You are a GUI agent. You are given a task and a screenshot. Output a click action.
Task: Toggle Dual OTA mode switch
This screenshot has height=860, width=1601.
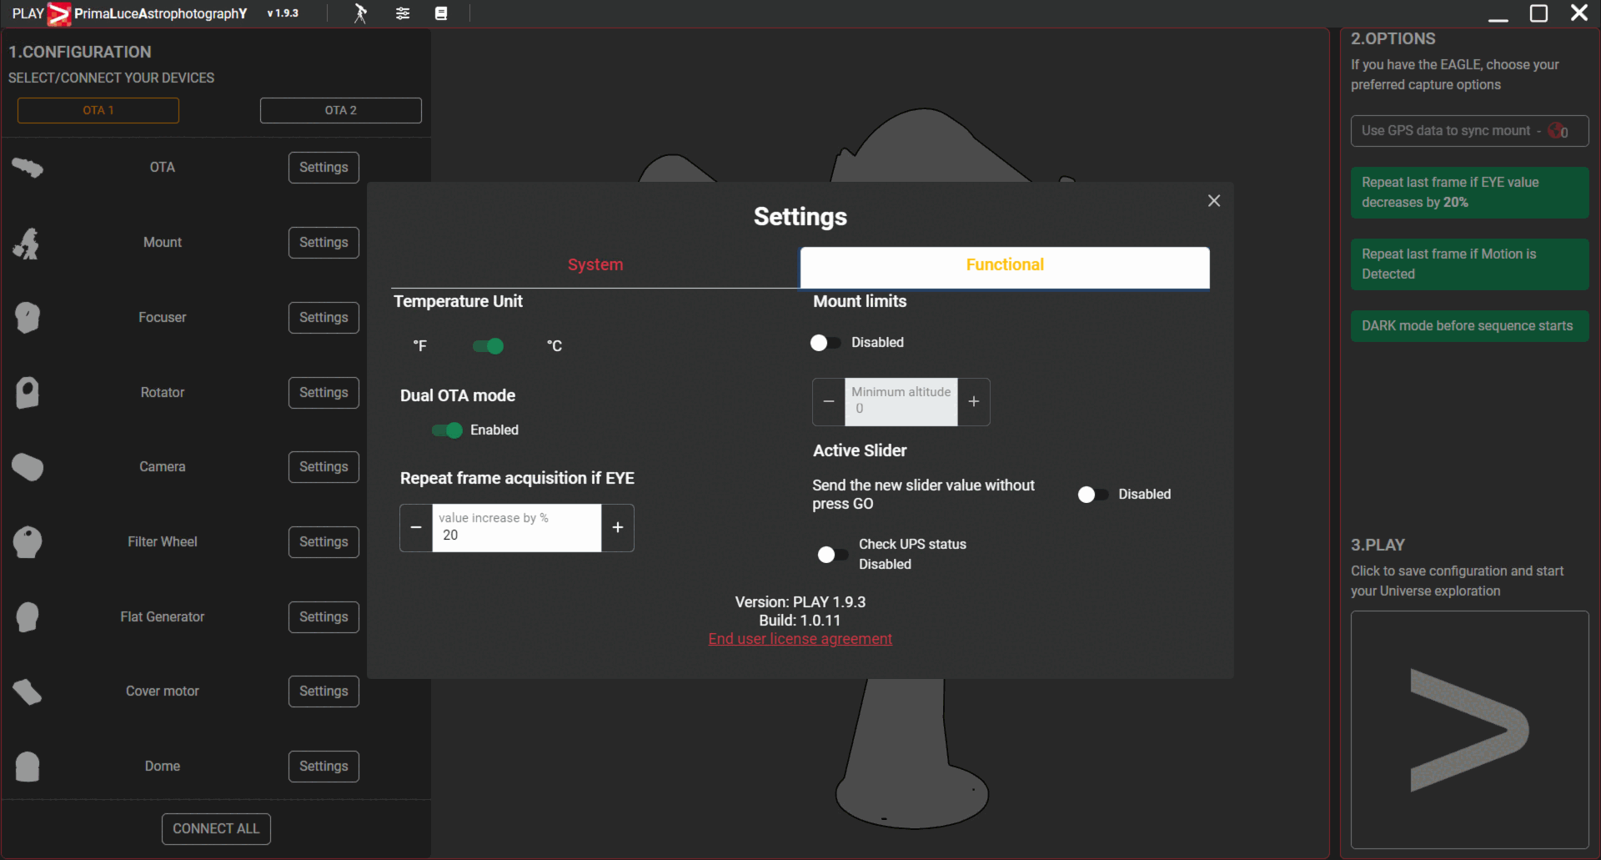coord(447,430)
